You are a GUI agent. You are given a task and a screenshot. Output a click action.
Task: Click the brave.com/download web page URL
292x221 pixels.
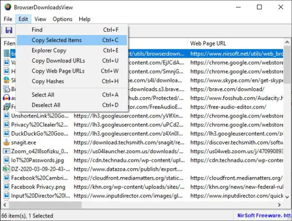(227, 89)
